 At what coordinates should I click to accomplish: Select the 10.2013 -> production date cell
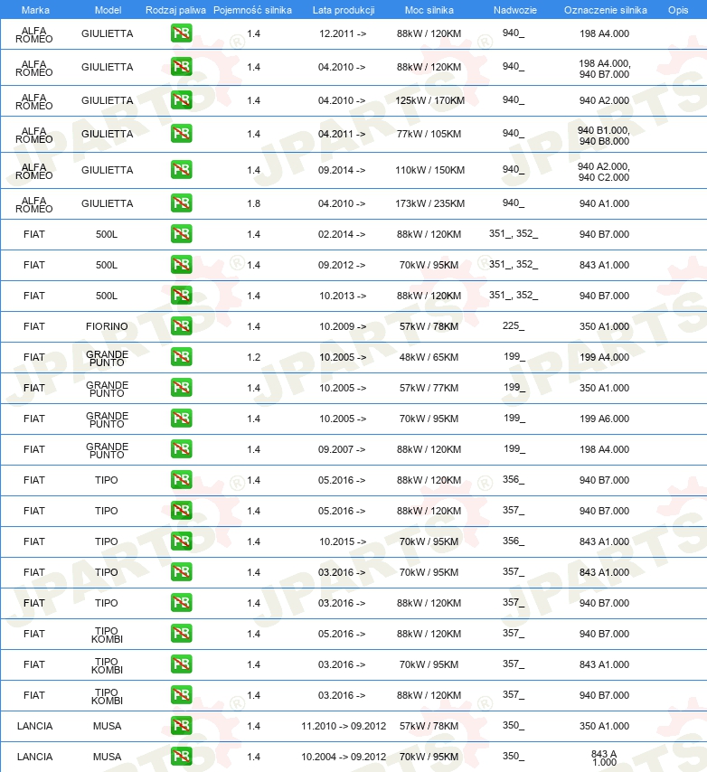343,296
